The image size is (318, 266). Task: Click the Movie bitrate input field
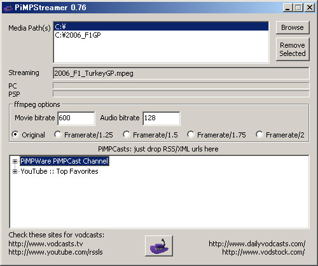click(76, 118)
